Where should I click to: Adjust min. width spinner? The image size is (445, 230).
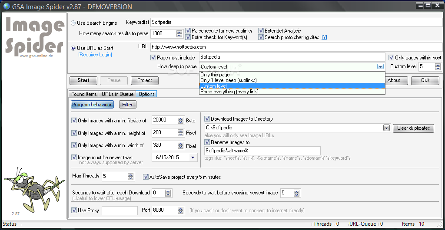[x=180, y=145]
